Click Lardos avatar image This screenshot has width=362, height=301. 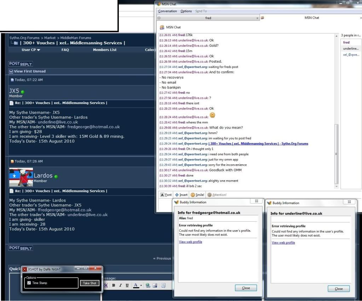(21, 177)
